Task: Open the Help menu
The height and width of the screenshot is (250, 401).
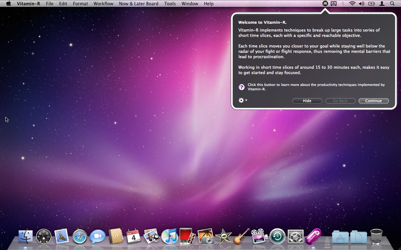Action: point(209,4)
